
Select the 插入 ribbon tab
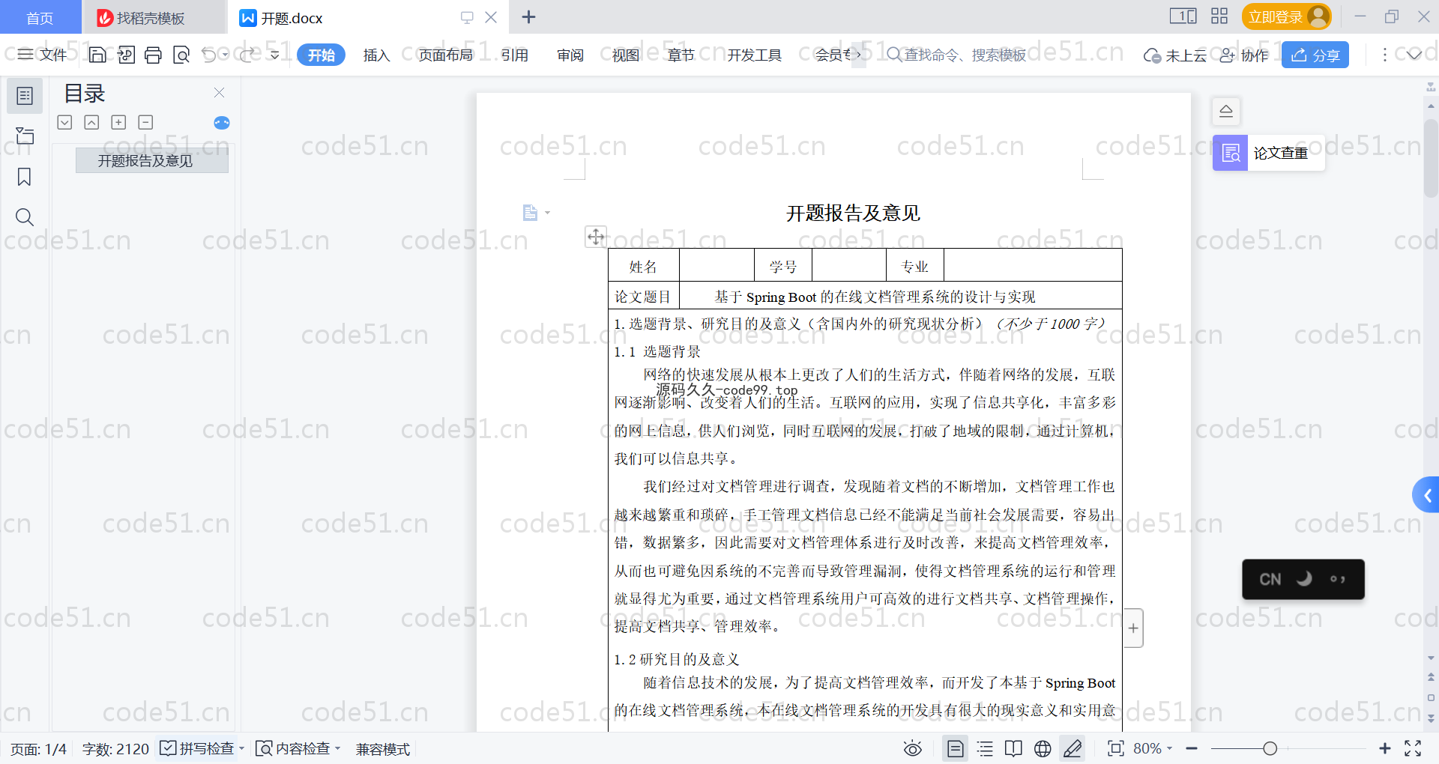[376, 55]
